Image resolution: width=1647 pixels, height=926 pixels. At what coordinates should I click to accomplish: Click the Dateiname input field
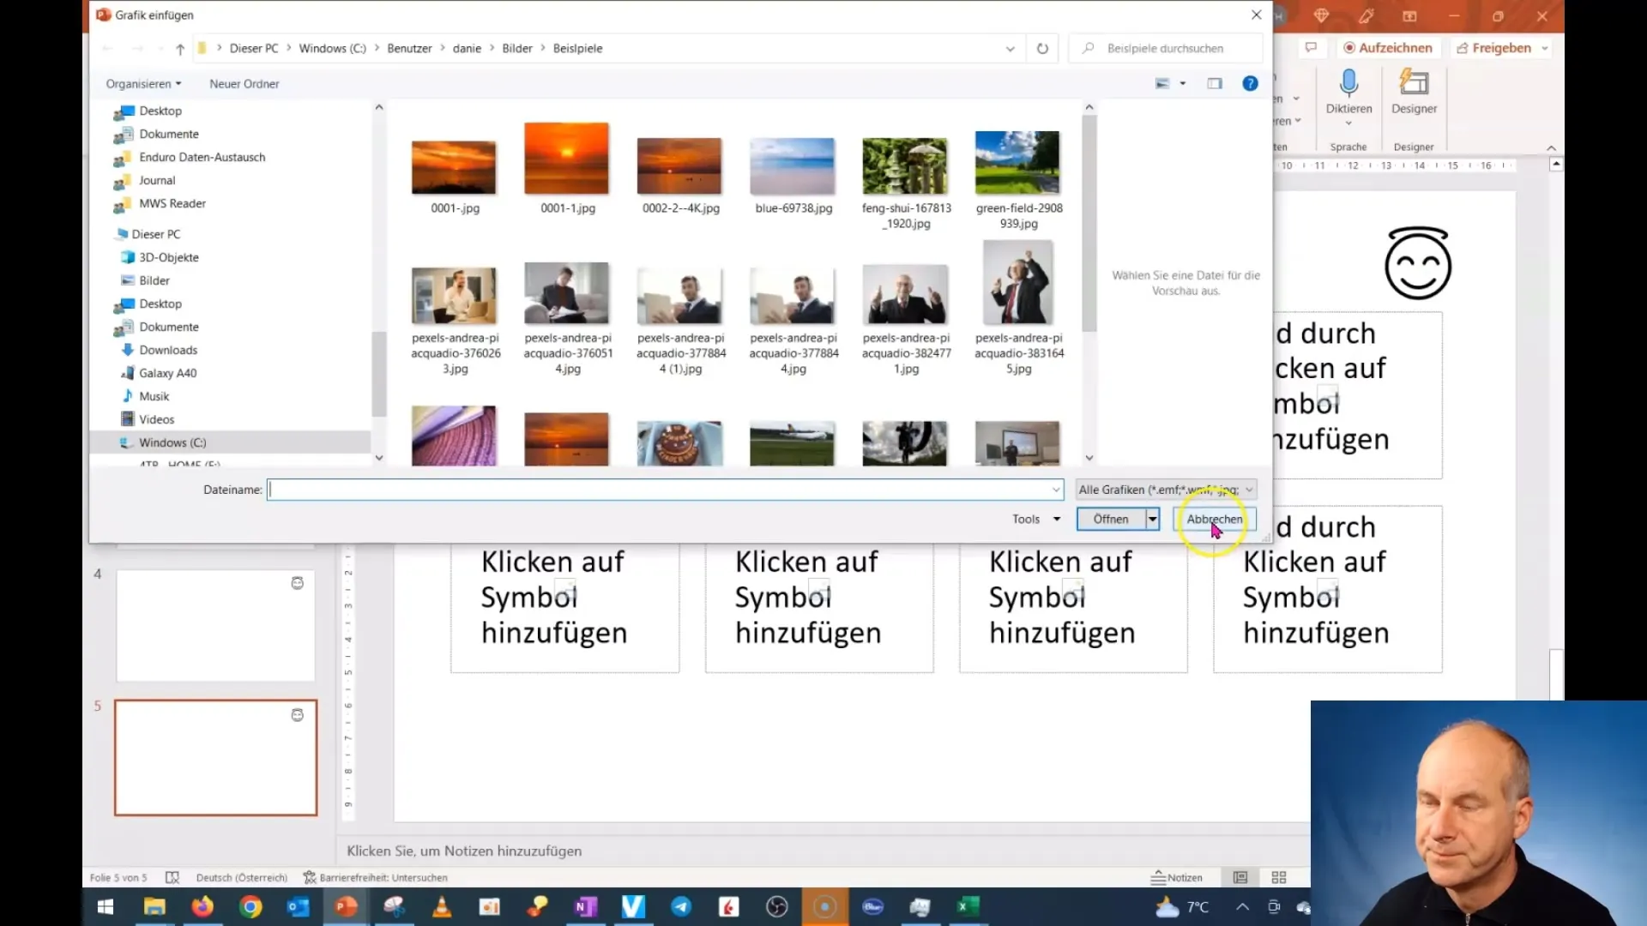point(663,490)
